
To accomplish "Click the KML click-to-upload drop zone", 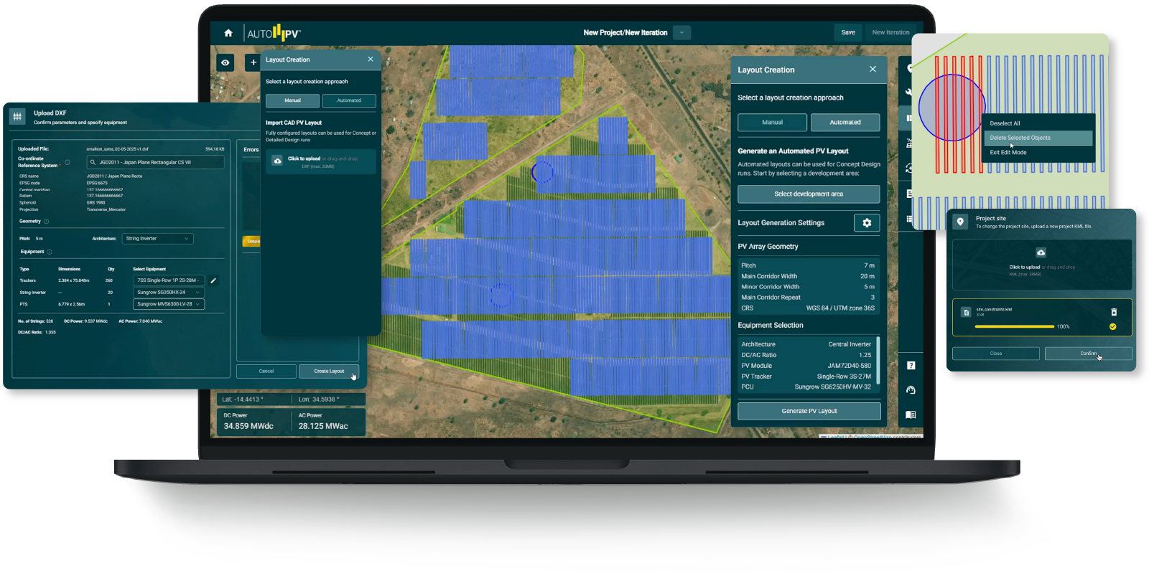I will click(1042, 265).
